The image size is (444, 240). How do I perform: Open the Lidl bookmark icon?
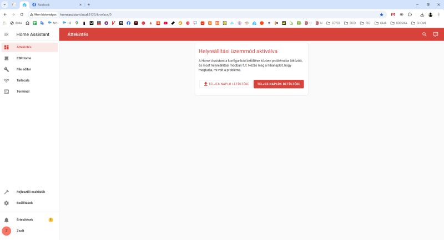click(x=225, y=23)
